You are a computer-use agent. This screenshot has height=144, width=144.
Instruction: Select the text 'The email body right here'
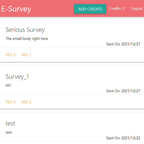27,39
